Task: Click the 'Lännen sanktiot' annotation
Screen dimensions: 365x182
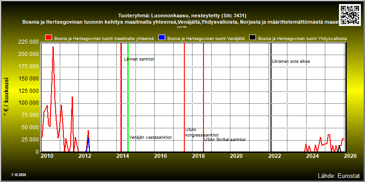Action: tap(139, 59)
